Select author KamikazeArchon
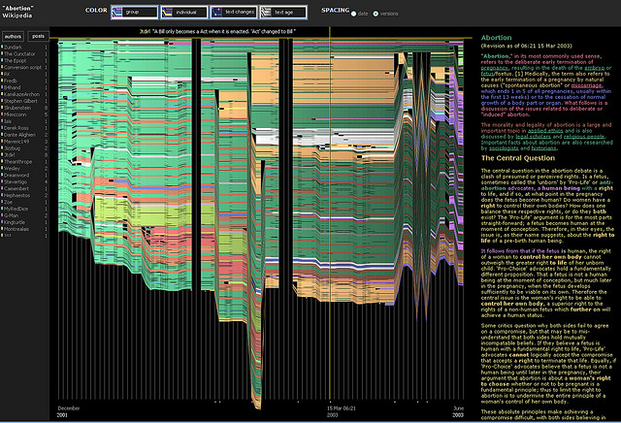This screenshot has height=423, width=621. (21, 94)
